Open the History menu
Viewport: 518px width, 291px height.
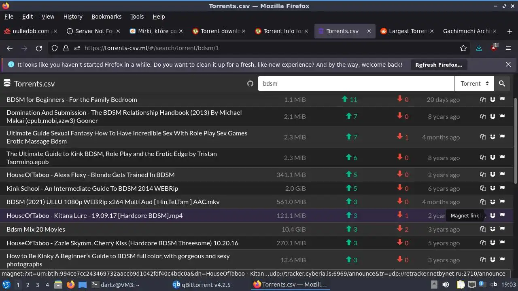(x=73, y=17)
